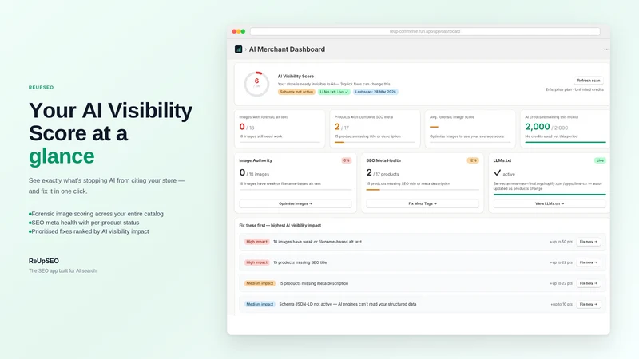Click the SEO Meta Health card title
The image size is (639, 359).
point(383,160)
